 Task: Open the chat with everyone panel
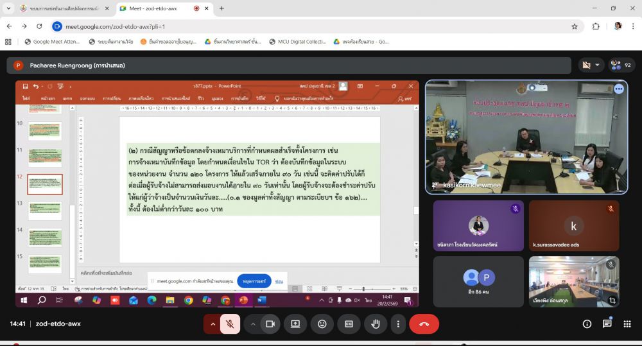[x=607, y=324]
